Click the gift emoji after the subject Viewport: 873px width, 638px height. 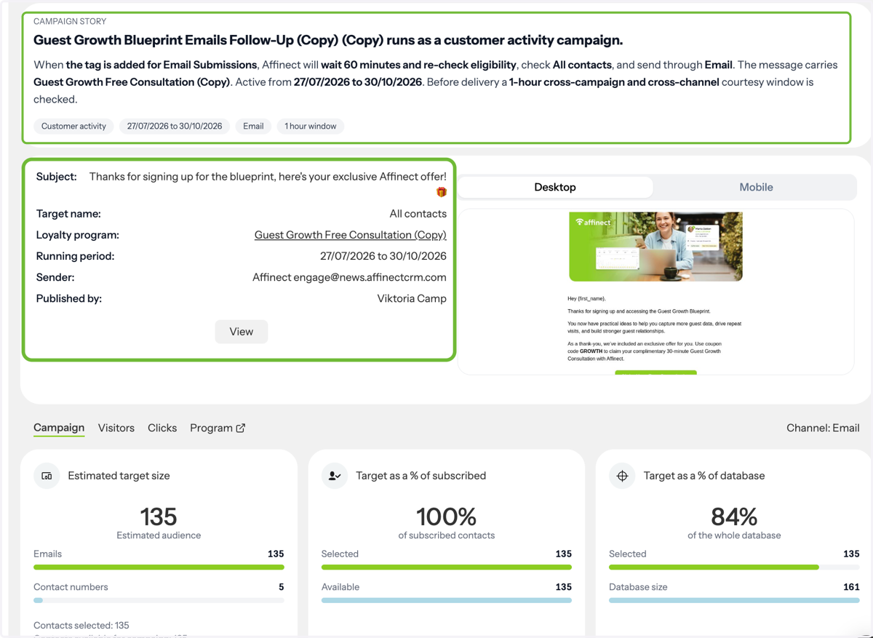tap(441, 192)
